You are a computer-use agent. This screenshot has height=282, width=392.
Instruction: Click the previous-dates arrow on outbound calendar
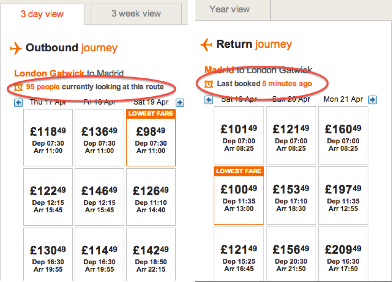pos(18,102)
